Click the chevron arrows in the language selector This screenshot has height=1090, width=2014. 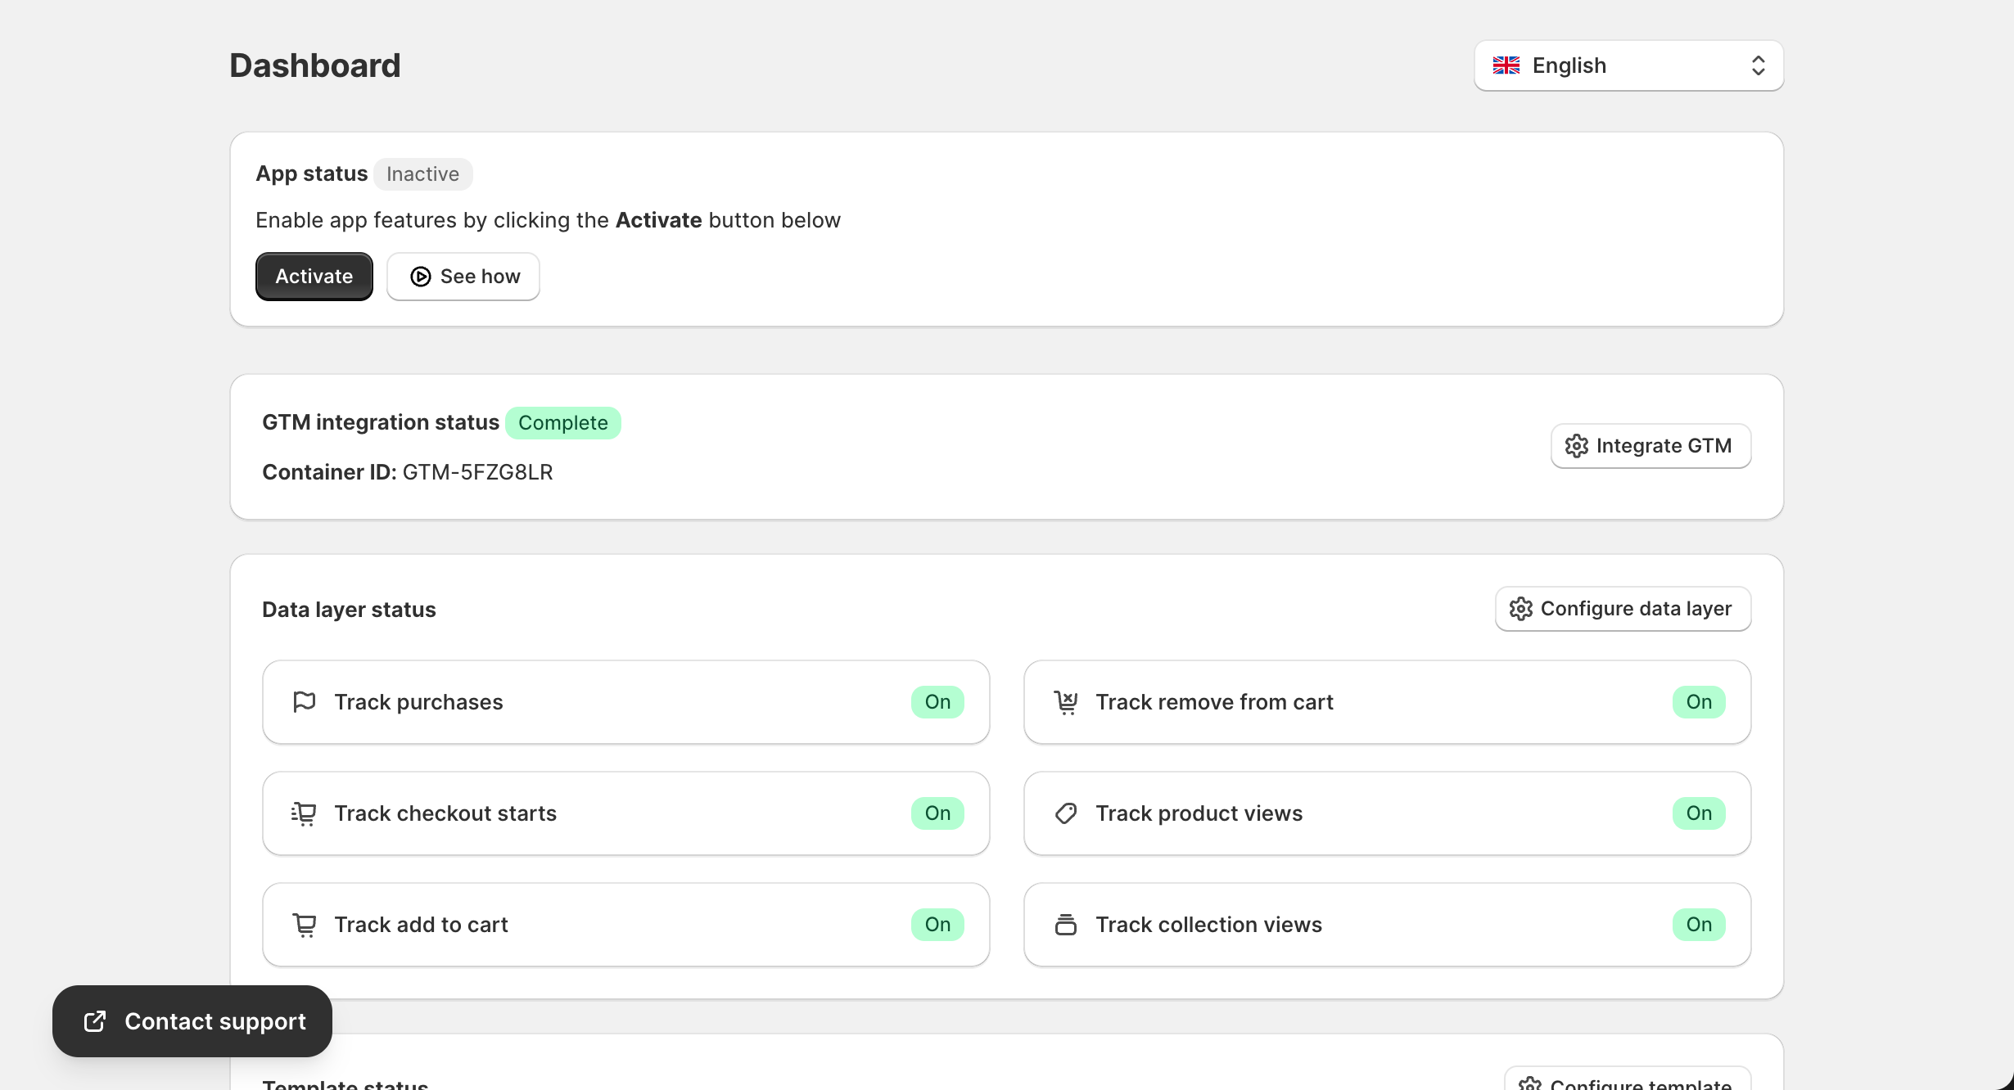pos(1759,65)
